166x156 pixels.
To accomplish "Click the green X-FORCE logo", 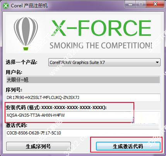I will pos(101,28).
